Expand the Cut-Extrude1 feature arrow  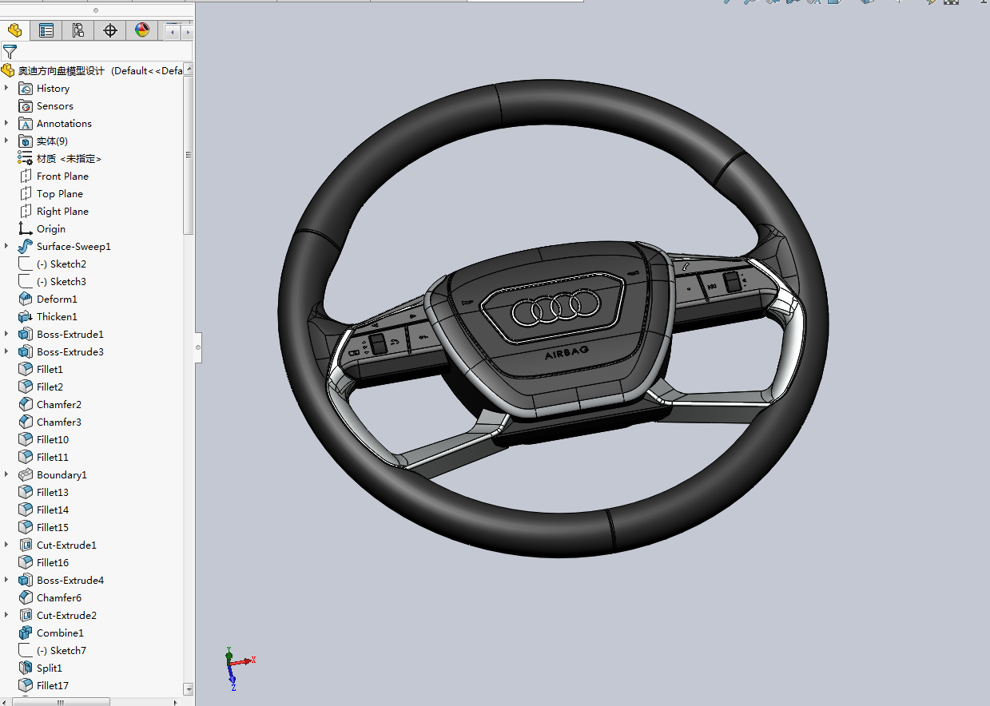click(7, 545)
